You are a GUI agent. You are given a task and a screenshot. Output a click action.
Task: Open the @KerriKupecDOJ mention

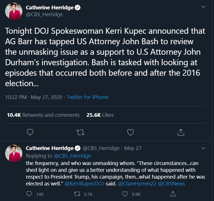pyautogui.click(x=84, y=183)
